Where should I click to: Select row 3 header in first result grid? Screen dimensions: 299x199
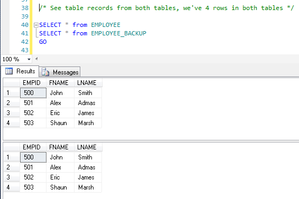pos(12,113)
